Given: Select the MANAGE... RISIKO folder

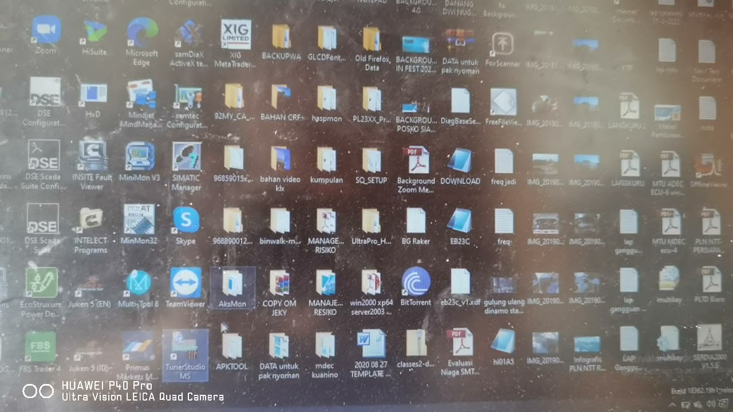Looking at the screenshot, I should (326, 231).
